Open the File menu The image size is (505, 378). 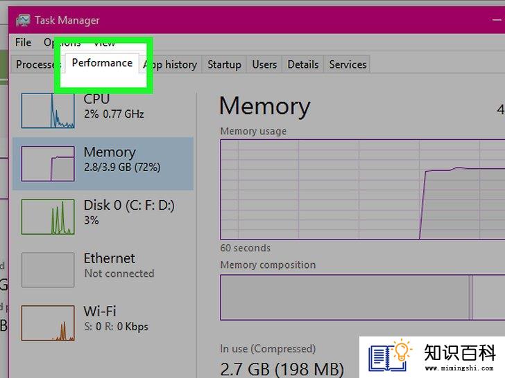click(x=23, y=42)
